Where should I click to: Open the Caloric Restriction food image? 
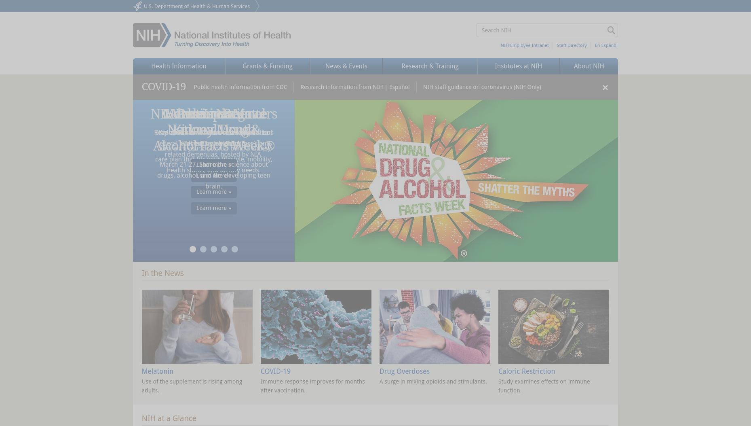point(553,326)
